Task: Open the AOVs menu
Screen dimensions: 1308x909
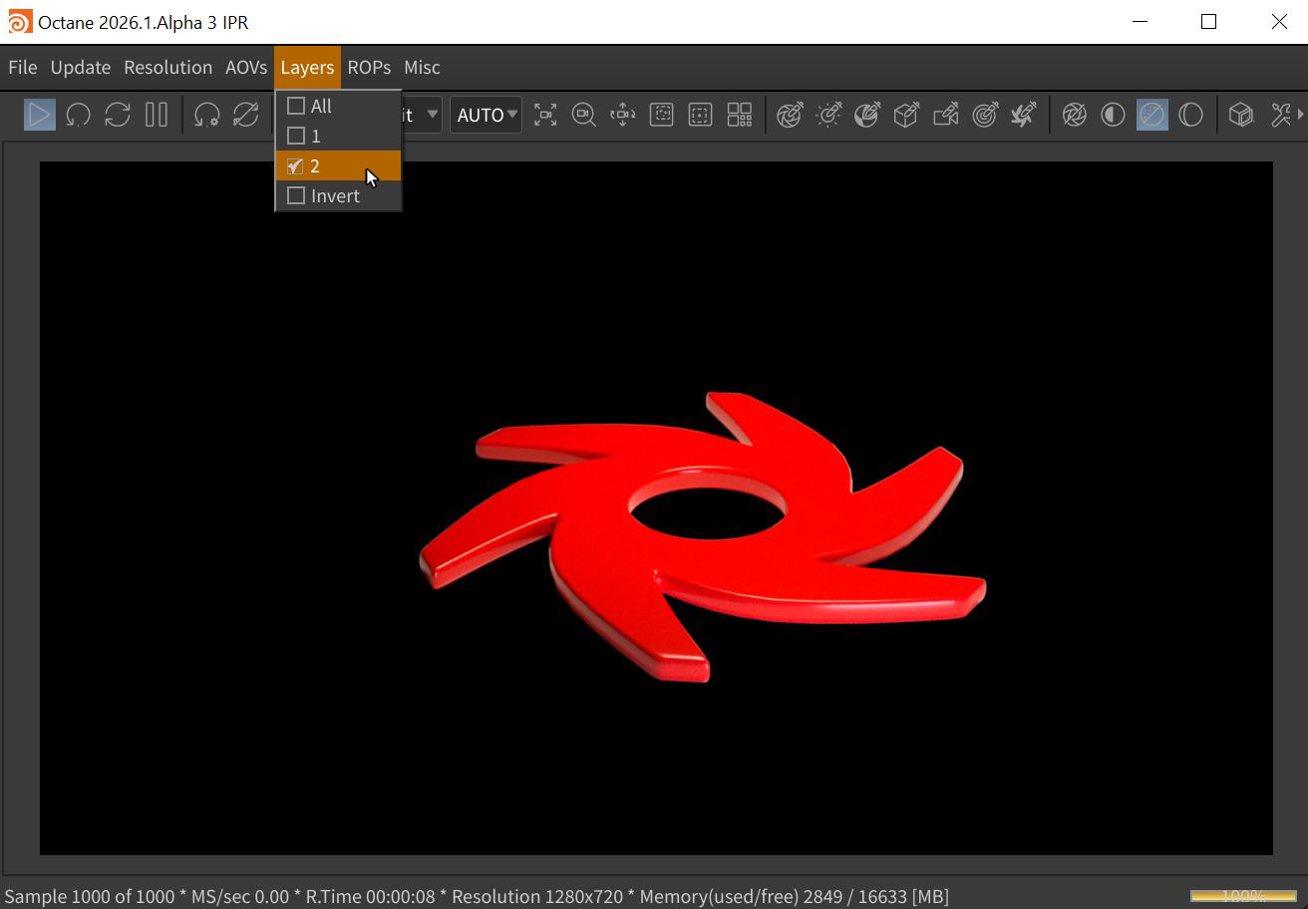Action: click(x=246, y=67)
